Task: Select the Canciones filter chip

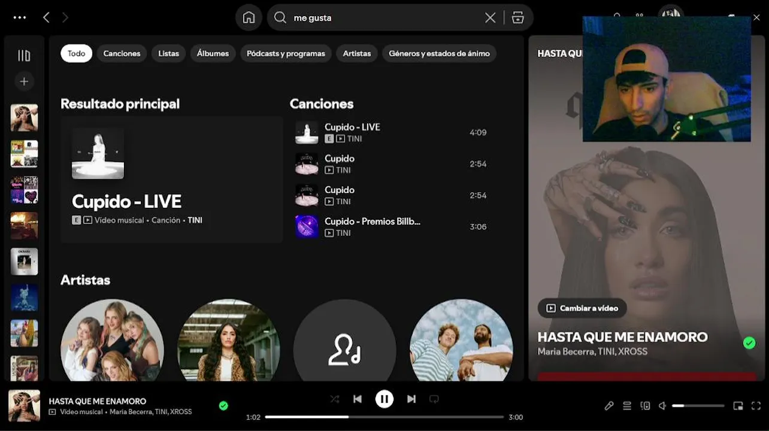Action: pyautogui.click(x=122, y=53)
